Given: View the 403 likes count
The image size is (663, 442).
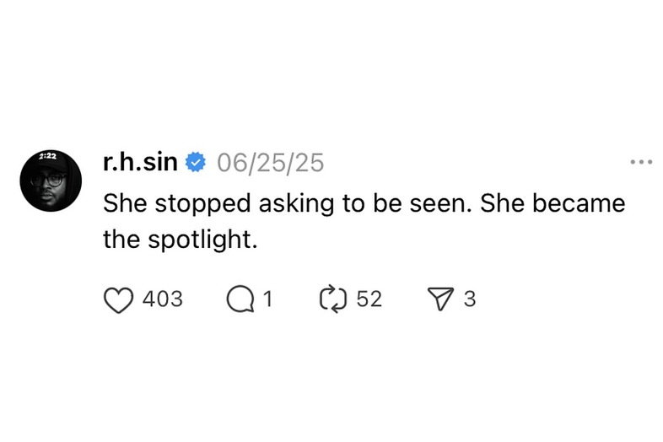Looking at the screenshot, I should [x=164, y=299].
